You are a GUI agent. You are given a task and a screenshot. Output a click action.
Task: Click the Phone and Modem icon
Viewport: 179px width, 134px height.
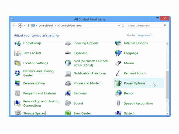click(x=68, y=83)
